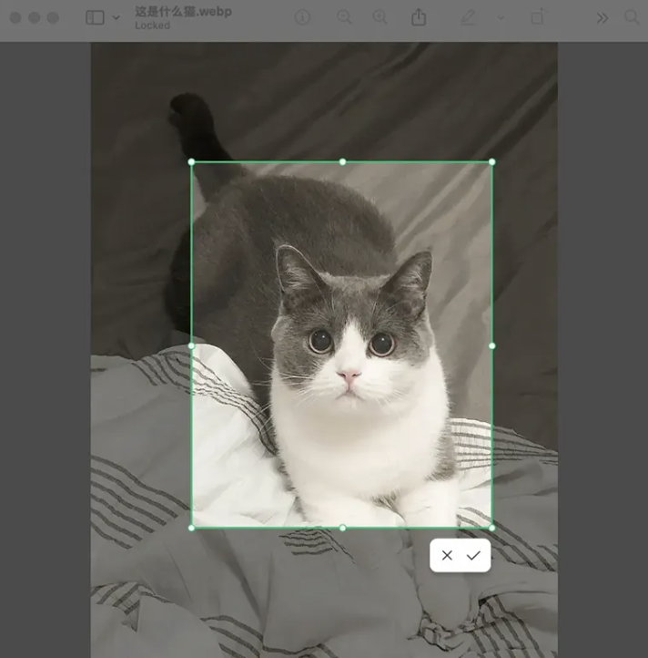Expand the Markup options chevron
The height and width of the screenshot is (658, 648).
pyautogui.click(x=500, y=17)
